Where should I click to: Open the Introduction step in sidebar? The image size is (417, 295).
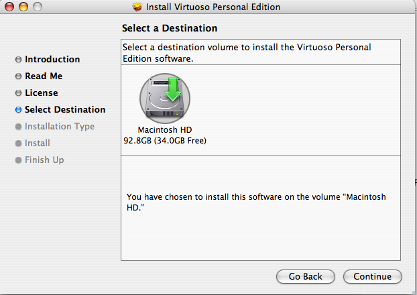point(52,59)
